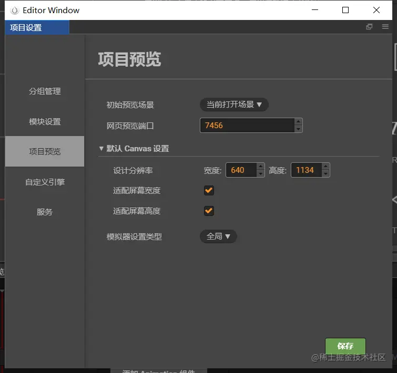This screenshot has height=373, width=397.
Task: Click the 高度 1134 input field
Action: (x=307, y=170)
